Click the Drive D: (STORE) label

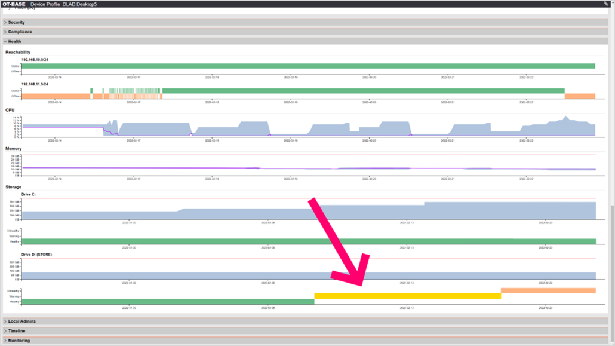pos(36,255)
